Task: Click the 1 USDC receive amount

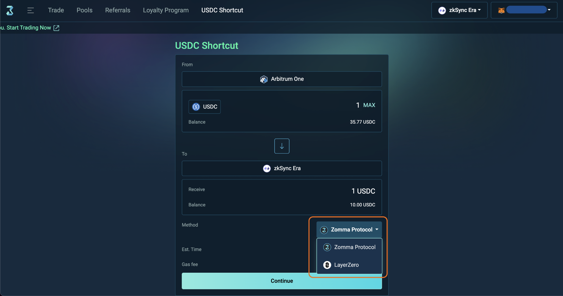Action: 363,191
